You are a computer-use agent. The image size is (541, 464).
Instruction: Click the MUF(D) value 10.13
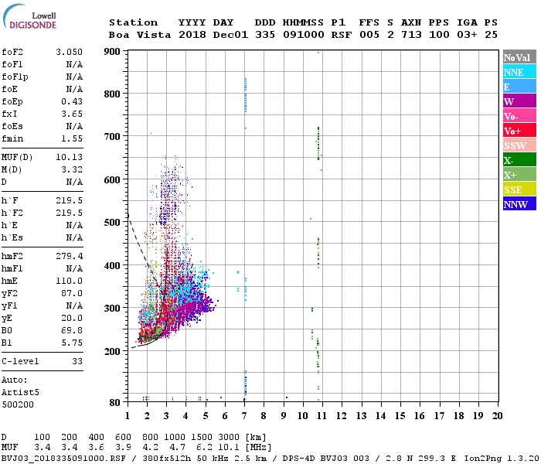click(x=69, y=158)
